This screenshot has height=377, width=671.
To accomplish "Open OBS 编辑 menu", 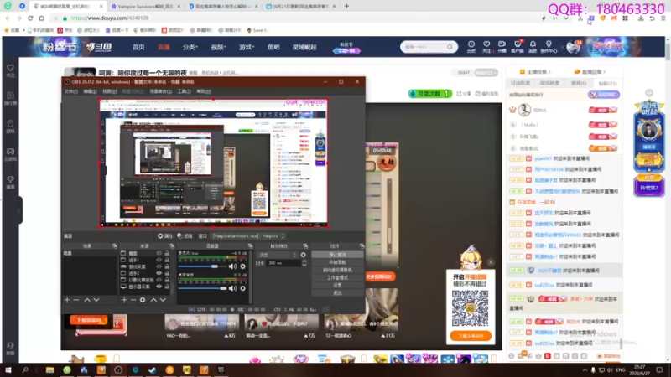I will coord(90,91).
